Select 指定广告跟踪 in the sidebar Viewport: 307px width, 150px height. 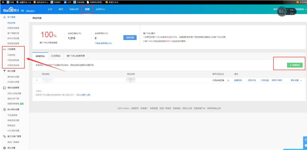tap(13, 142)
